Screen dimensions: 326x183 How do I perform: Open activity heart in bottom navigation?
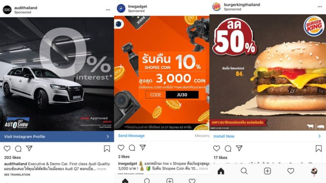pos(291,171)
